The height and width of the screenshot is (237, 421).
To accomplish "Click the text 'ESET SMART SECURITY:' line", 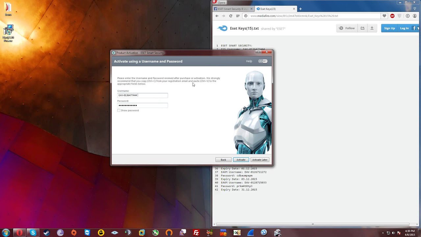I will click(236, 46).
